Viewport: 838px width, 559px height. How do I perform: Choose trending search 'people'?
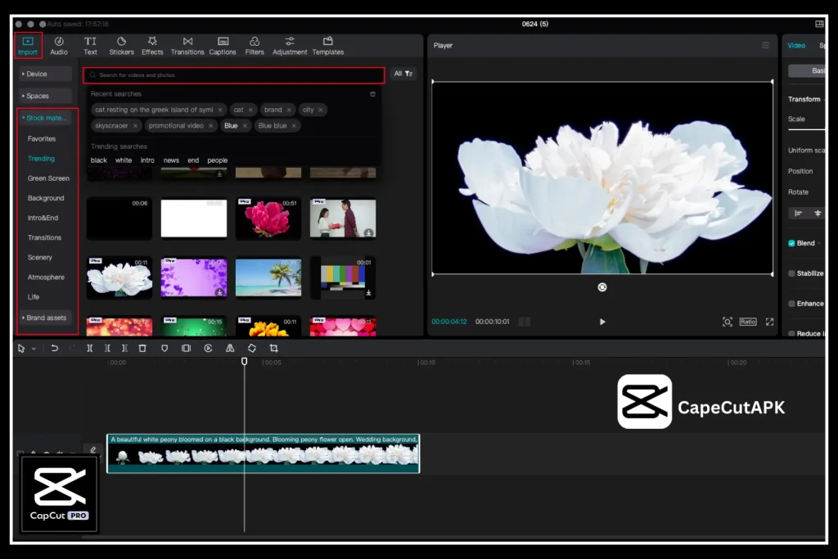[218, 160]
